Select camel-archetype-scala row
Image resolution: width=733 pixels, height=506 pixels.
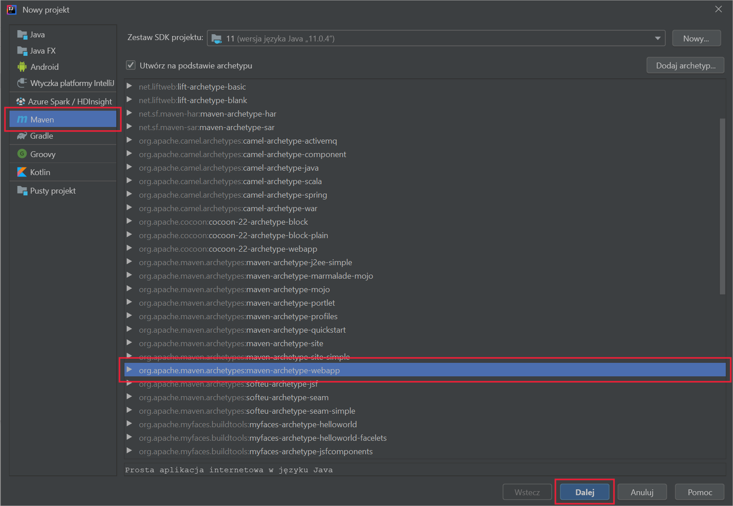pos(425,181)
